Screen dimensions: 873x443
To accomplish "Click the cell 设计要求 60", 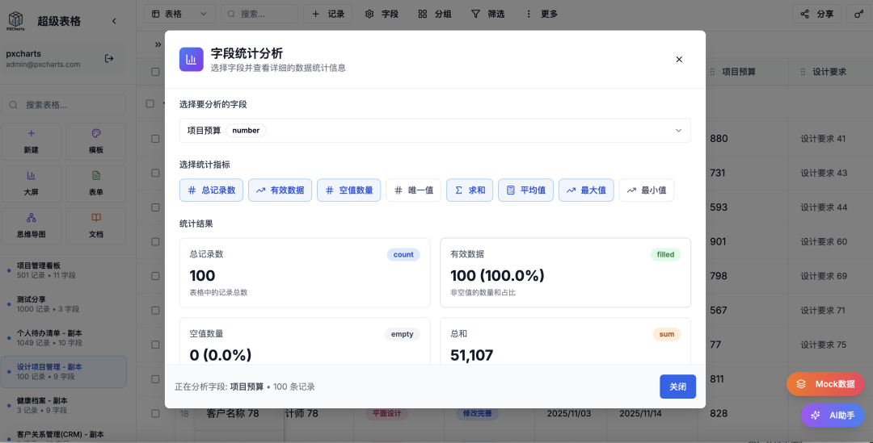I will coord(831,242).
